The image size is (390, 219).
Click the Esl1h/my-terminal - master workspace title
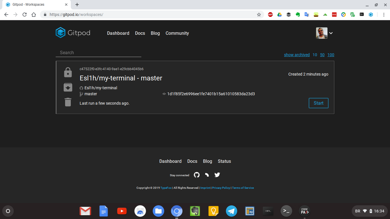121,78
